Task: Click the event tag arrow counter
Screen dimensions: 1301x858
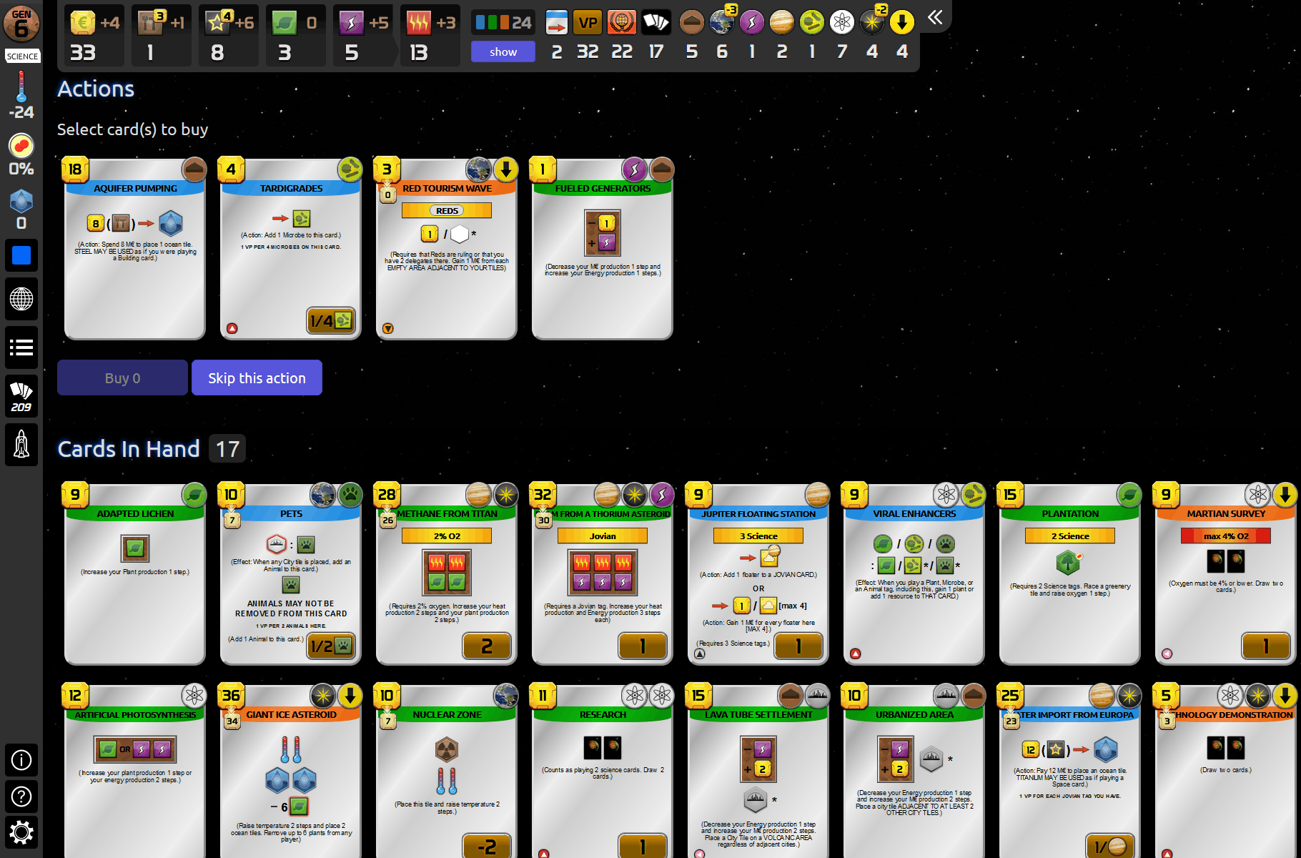Action: pyautogui.click(x=902, y=23)
